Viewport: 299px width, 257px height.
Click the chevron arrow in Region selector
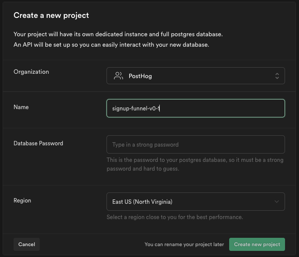[277, 202]
